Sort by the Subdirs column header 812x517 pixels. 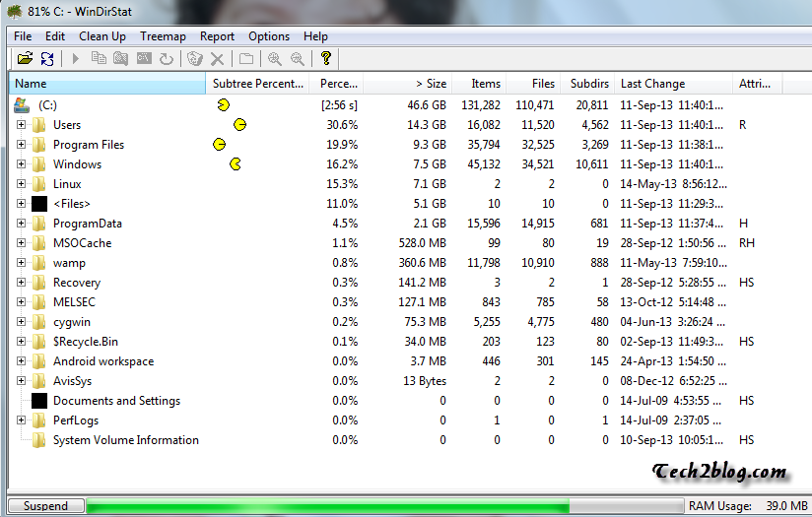click(x=587, y=84)
